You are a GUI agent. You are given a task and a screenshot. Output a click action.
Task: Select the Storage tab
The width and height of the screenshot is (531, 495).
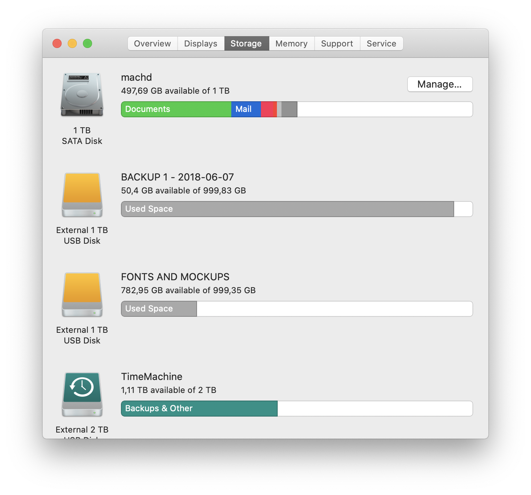point(246,43)
